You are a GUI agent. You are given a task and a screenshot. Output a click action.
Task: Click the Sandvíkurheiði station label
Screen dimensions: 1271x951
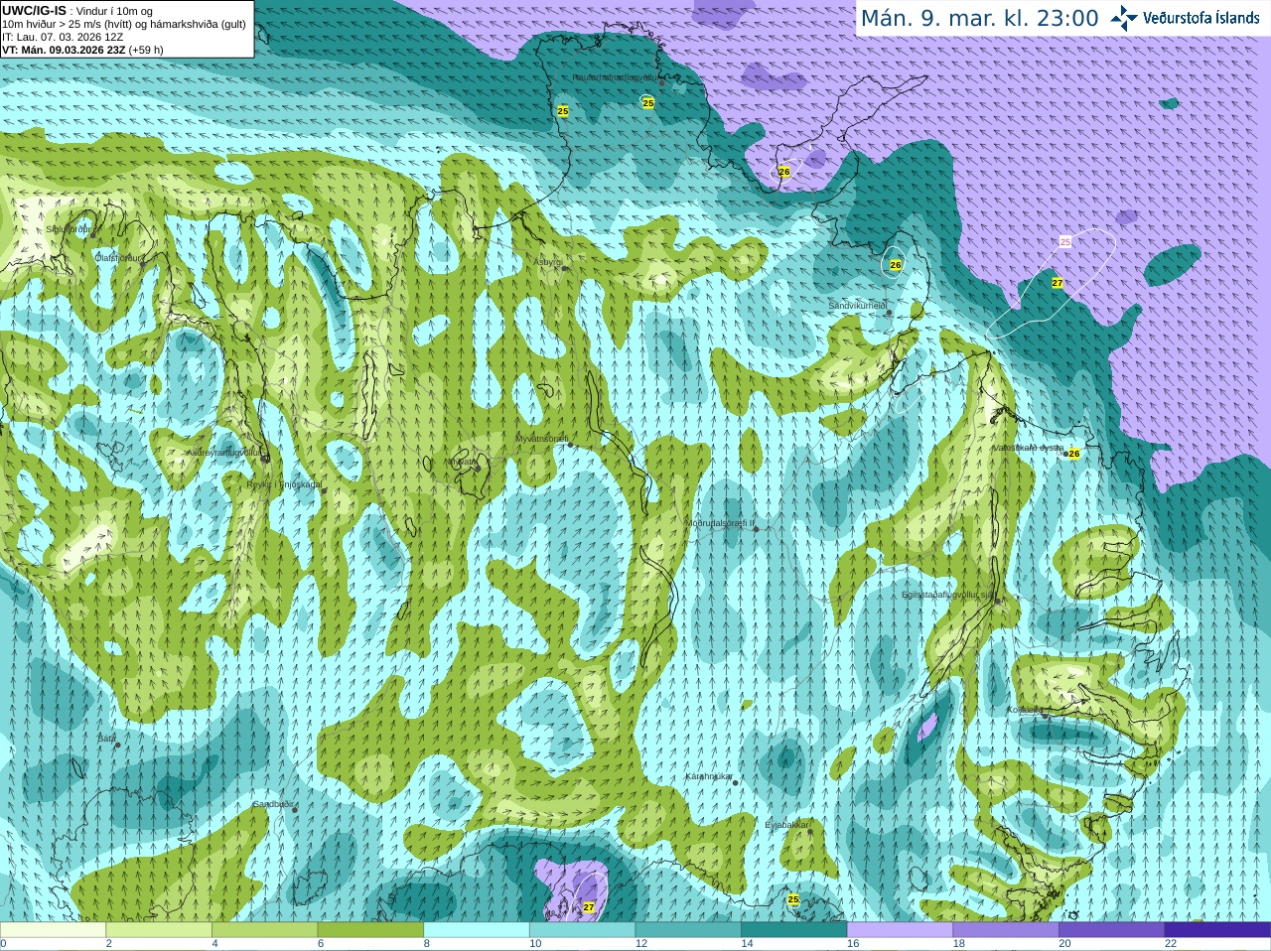(858, 306)
